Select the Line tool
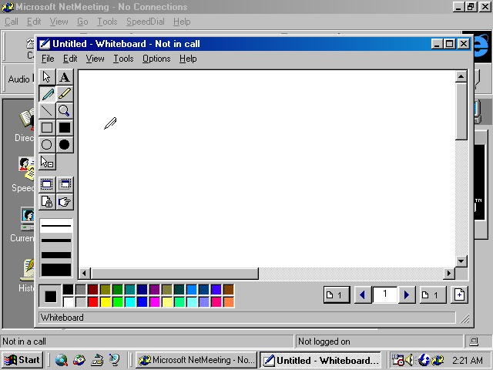The image size is (493, 370). (x=47, y=111)
